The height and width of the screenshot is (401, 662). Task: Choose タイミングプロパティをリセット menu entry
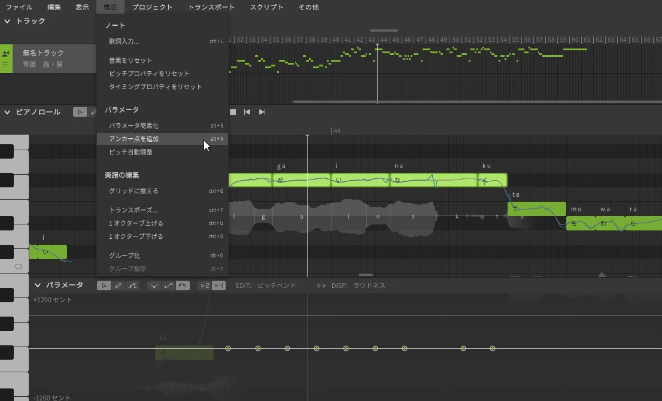point(163,87)
